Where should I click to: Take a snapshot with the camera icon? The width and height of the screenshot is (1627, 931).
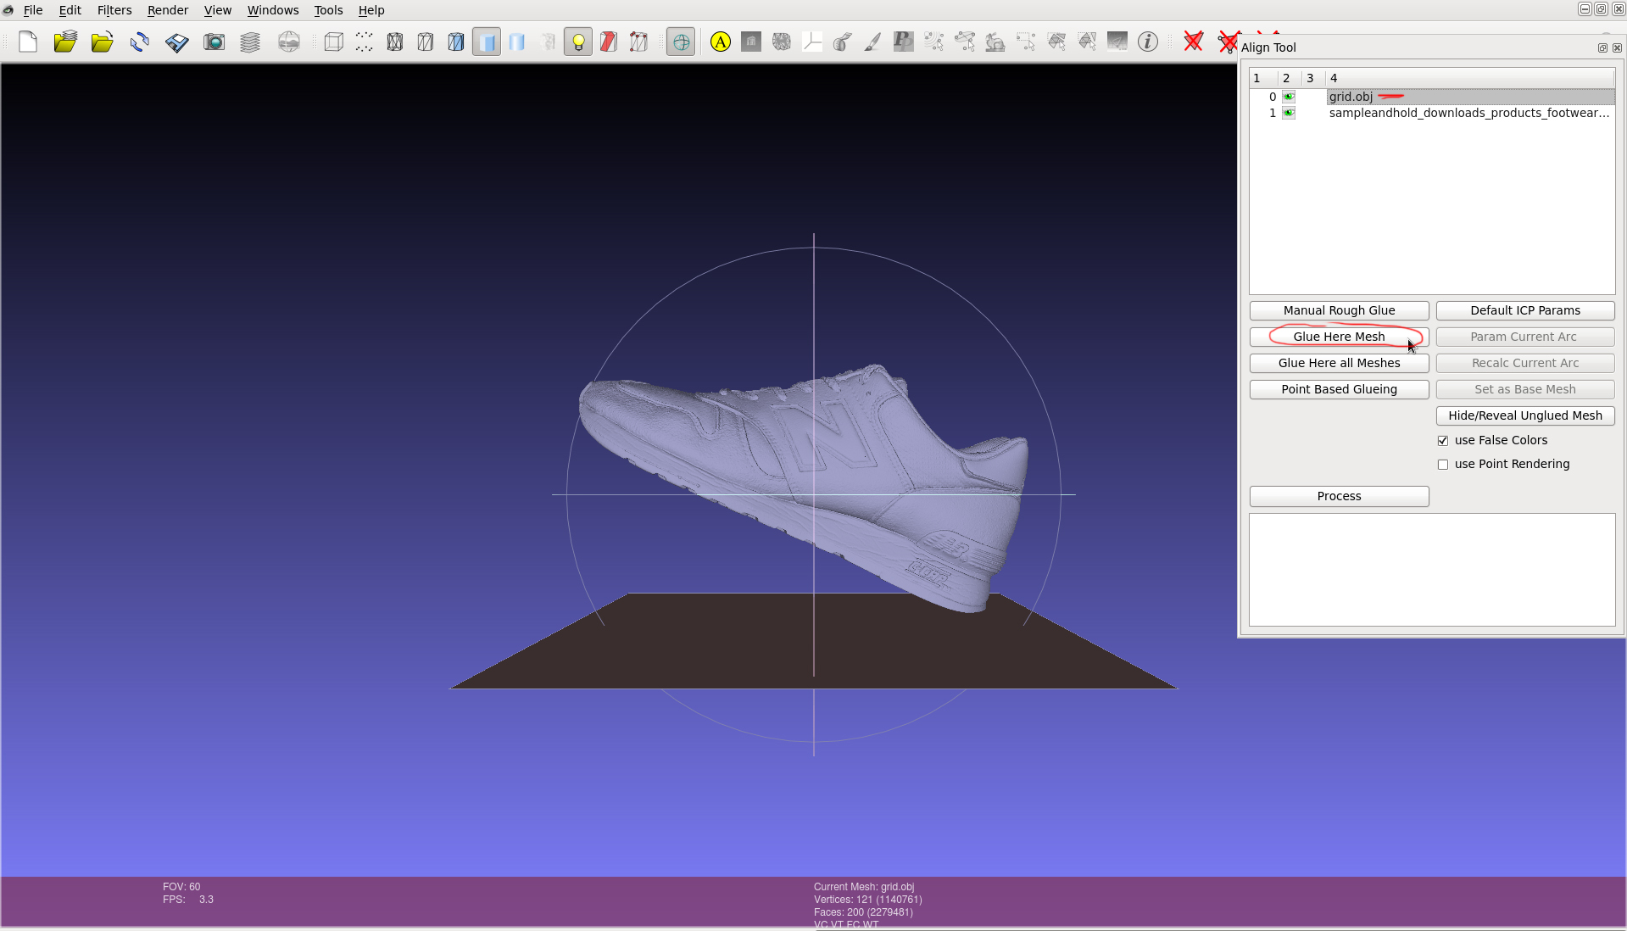tap(215, 42)
